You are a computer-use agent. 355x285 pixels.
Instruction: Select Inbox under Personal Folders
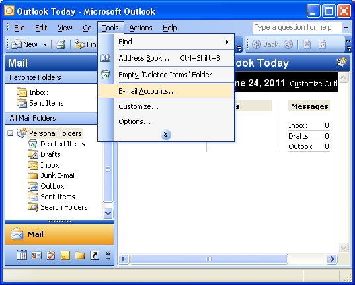pyautogui.click(x=44, y=165)
